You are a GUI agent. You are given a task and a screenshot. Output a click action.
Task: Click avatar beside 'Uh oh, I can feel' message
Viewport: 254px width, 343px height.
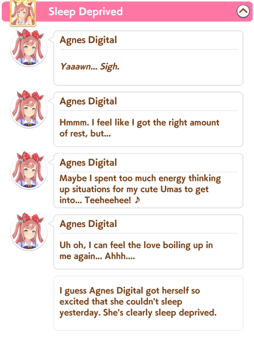(29, 232)
